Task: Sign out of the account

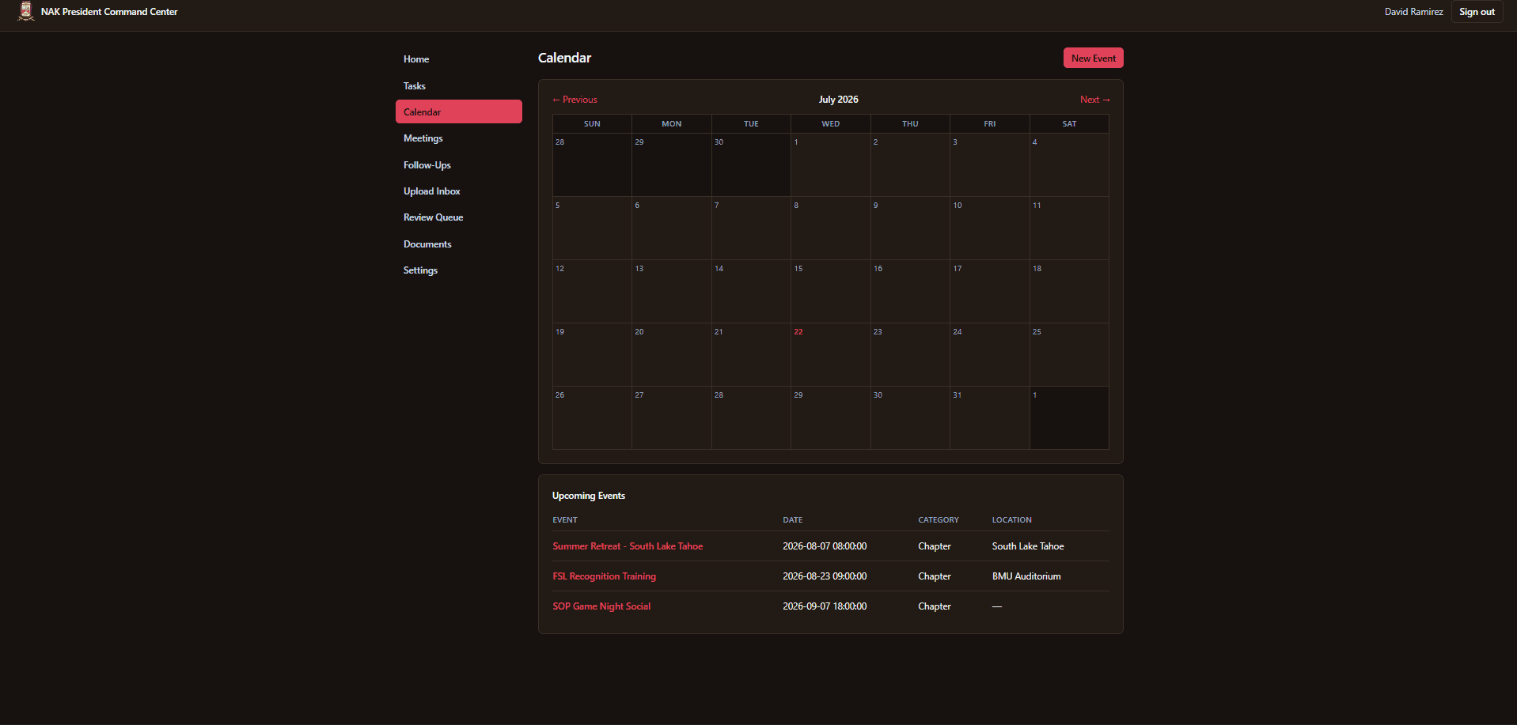Action: tap(1477, 12)
